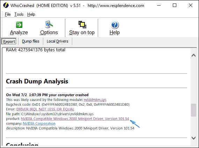The width and height of the screenshot is (199, 148).
Task: Click the Analyze label text
Action: pos(19,32)
